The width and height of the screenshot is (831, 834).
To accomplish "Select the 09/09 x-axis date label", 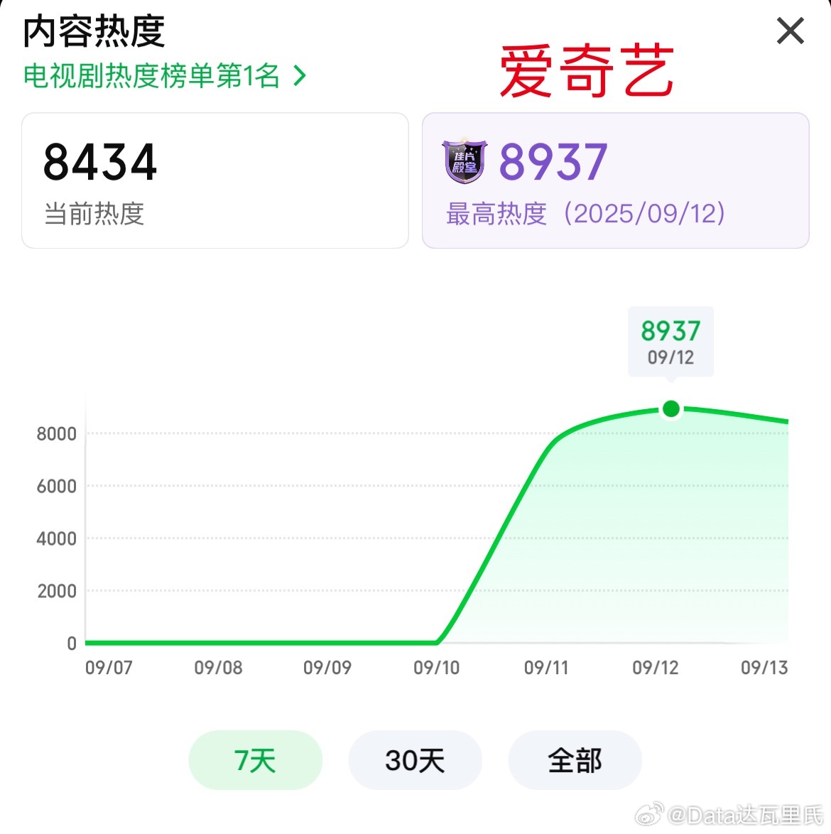I will (327, 668).
